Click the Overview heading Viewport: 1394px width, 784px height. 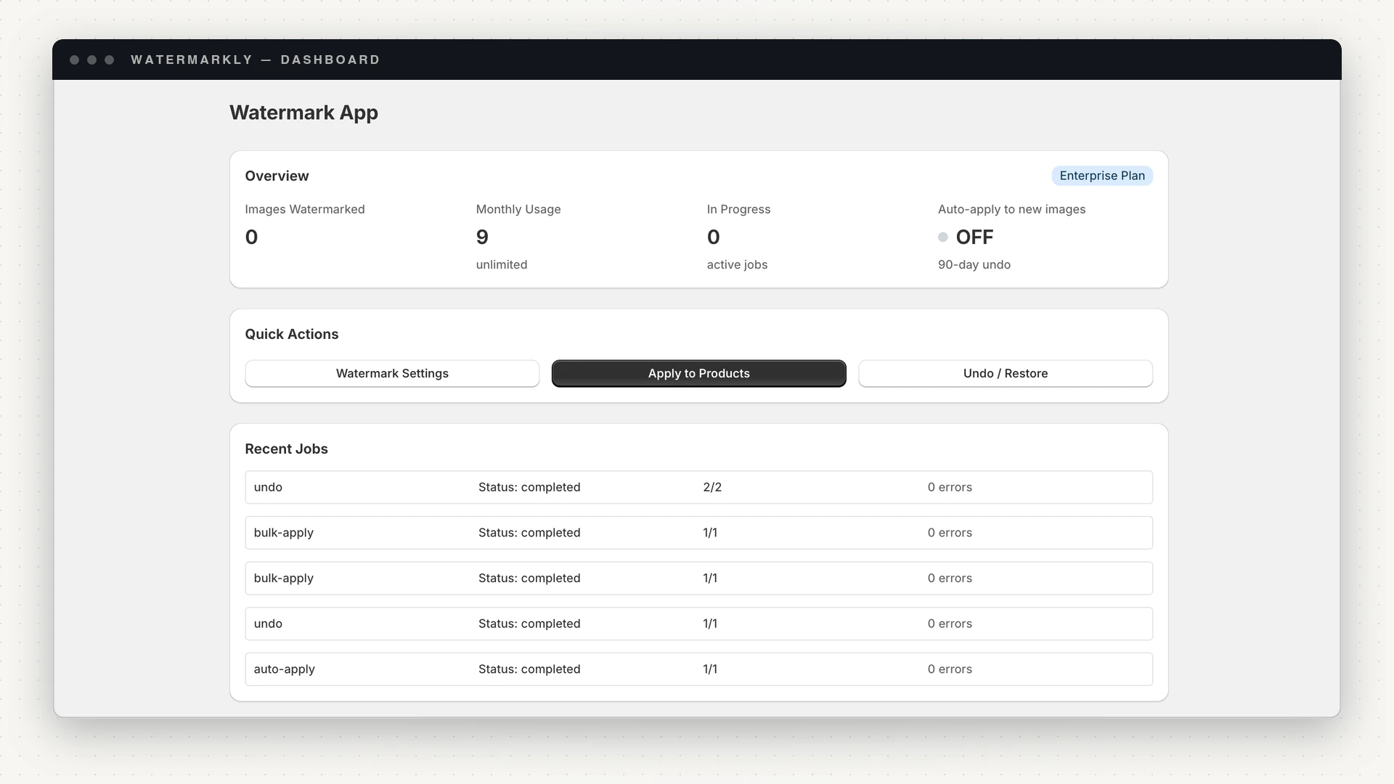pos(277,176)
